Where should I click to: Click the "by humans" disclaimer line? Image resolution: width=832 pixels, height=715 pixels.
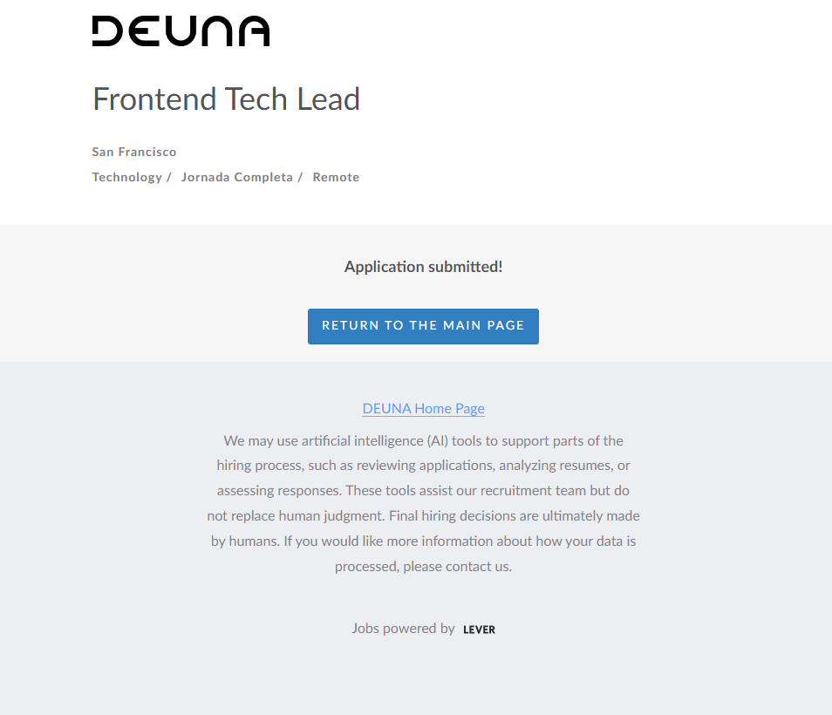coord(423,541)
